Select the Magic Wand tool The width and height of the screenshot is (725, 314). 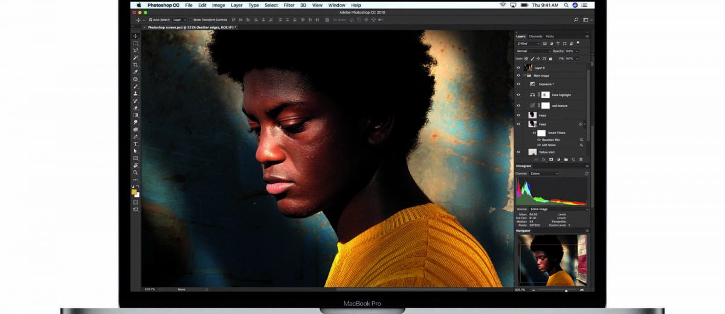pyautogui.click(x=135, y=58)
